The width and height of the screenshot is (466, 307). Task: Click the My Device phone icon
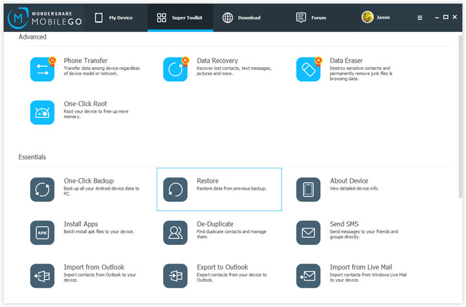pyautogui.click(x=98, y=17)
